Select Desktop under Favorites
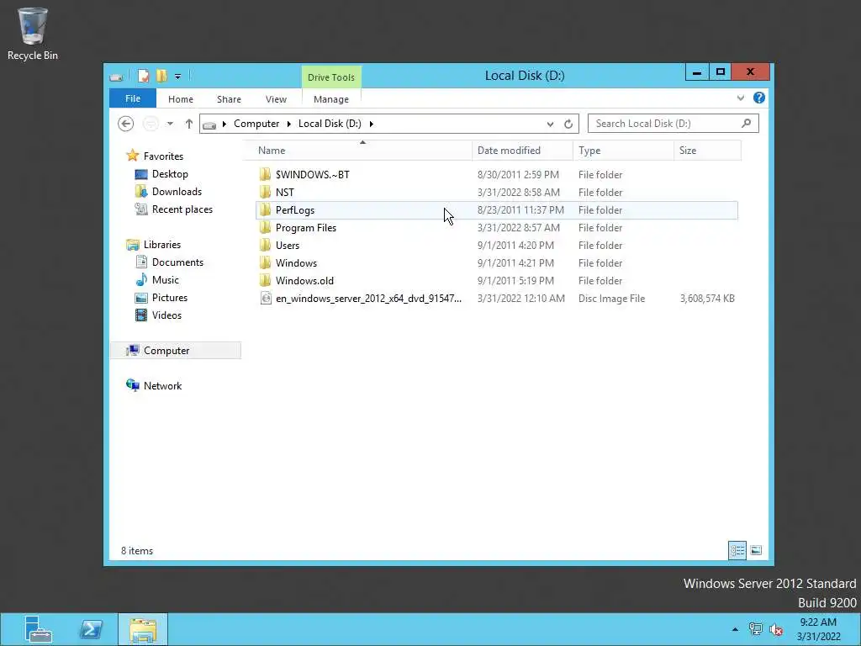 tap(170, 174)
